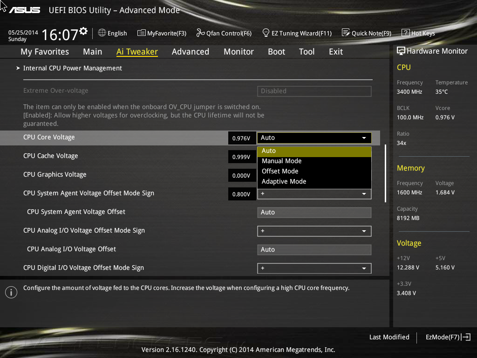Click the 0.976V core voltage reading
477x358 pixels.
pos(242,138)
